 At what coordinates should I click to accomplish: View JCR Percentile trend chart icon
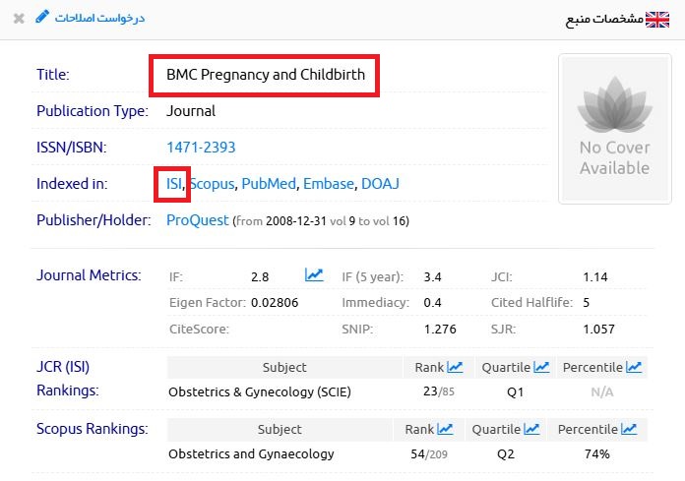coord(634,367)
